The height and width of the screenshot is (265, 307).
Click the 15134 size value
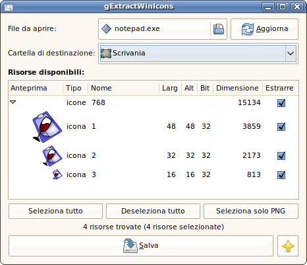249,102
